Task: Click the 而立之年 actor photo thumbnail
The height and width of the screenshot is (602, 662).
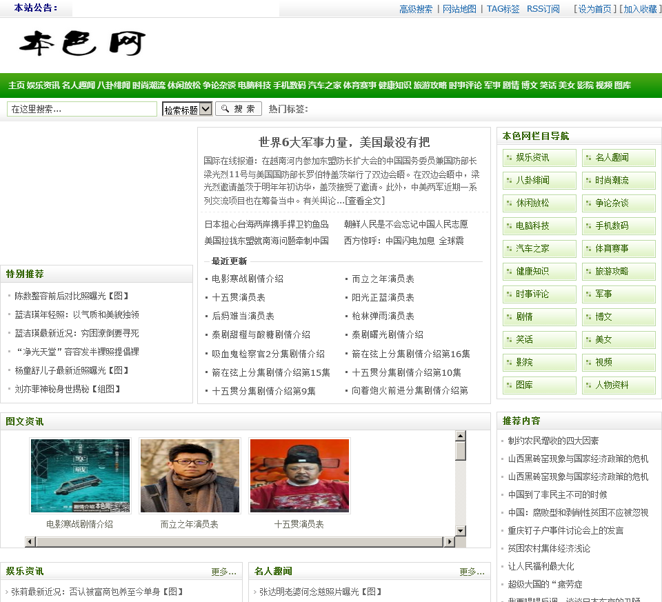Action: tap(190, 476)
